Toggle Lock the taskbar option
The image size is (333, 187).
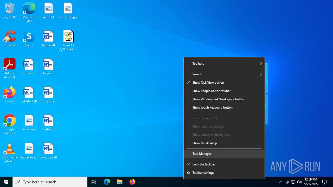click(224, 164)
